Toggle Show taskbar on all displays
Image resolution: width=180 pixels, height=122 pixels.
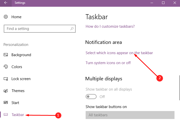tap(91, 97)
